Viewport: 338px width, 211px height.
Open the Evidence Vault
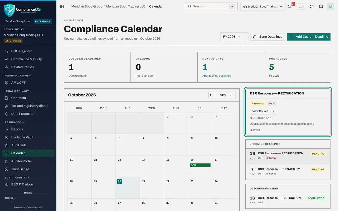point(28,137)
